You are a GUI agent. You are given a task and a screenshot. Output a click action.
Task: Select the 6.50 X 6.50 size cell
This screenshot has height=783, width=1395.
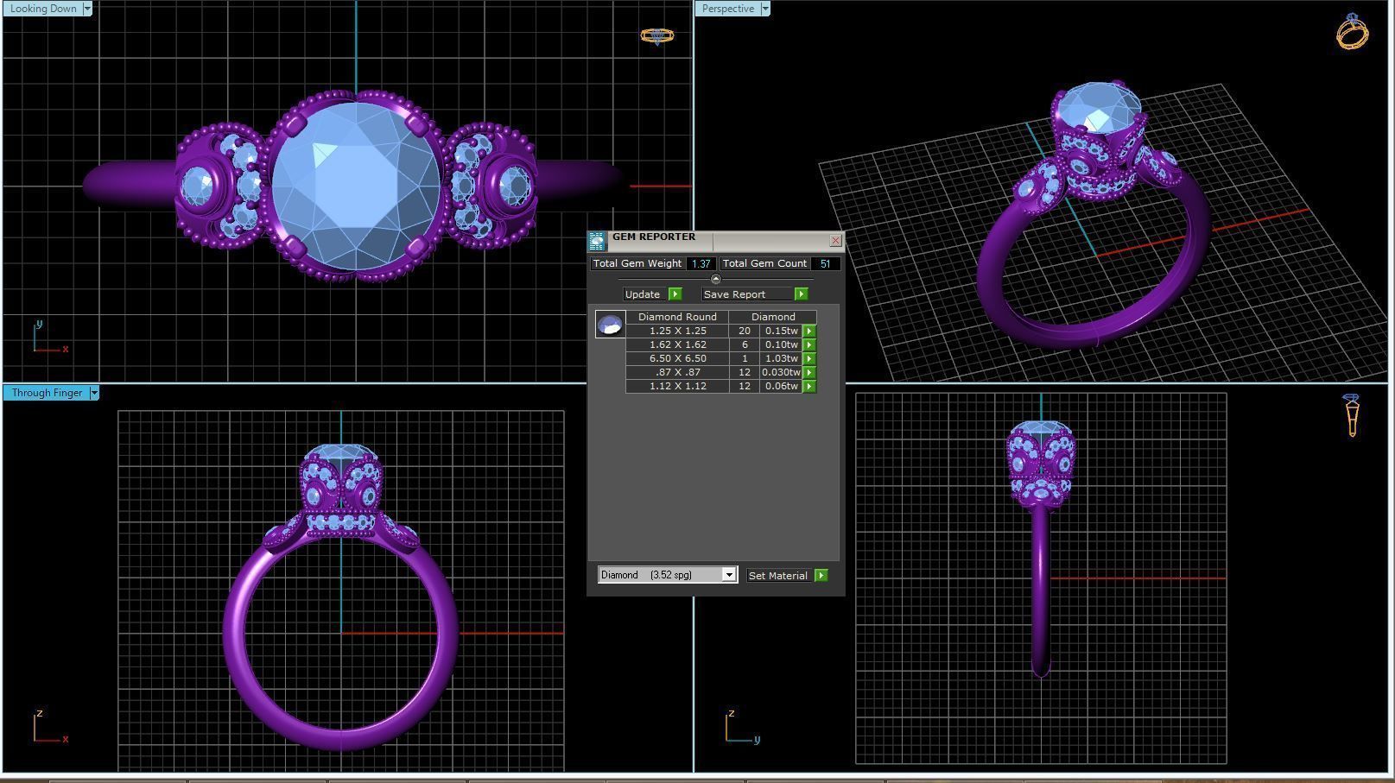(x=678, y=358)
